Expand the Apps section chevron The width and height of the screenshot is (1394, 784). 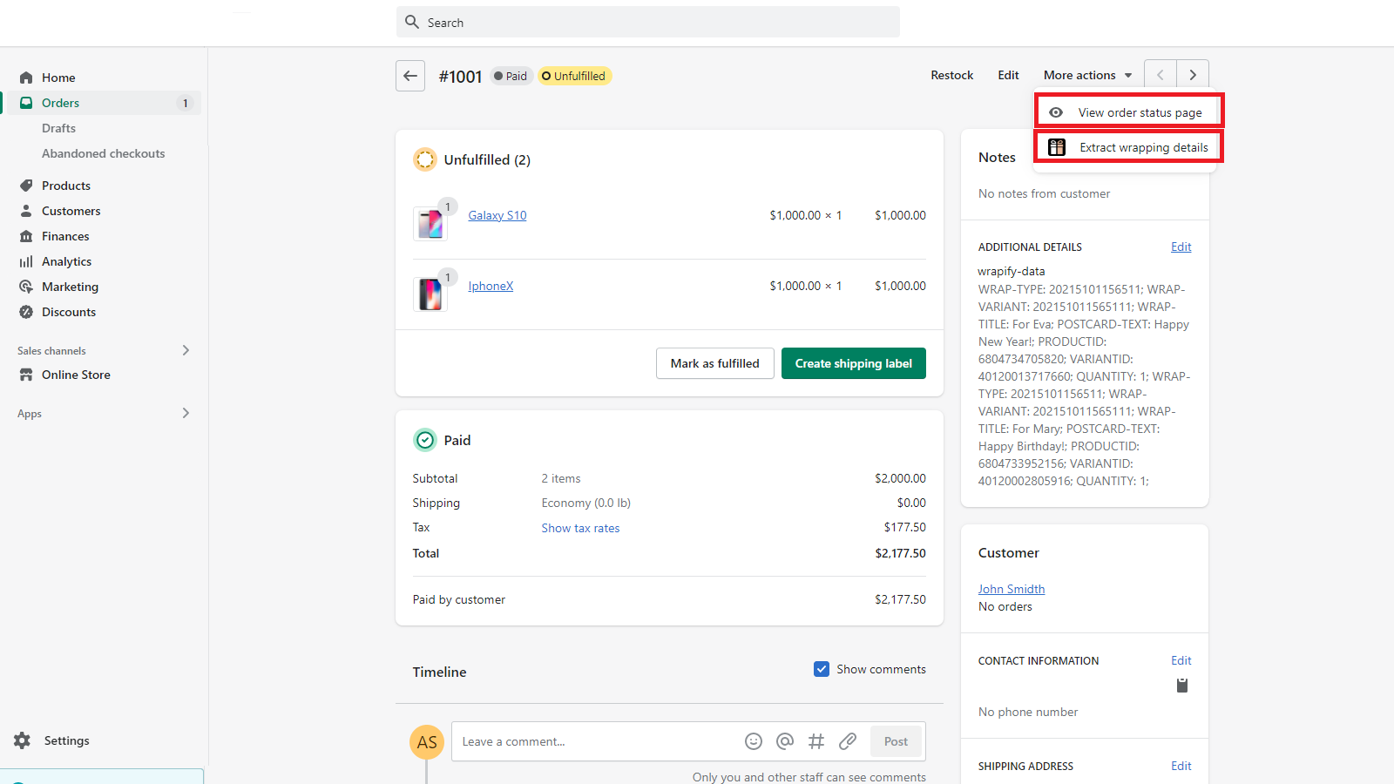coord(186,413)
